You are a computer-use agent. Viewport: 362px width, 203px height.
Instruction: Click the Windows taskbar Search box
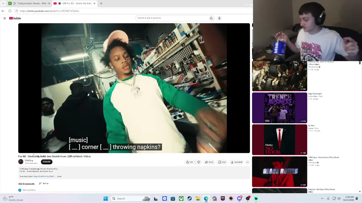[x=131, y=198]
